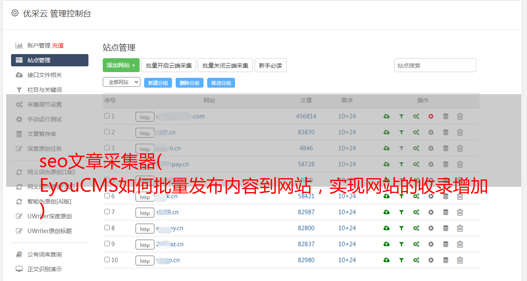Click 批量关闭云端采集 button
This screenshot has height=281, width=527.
tap(225, 65)
